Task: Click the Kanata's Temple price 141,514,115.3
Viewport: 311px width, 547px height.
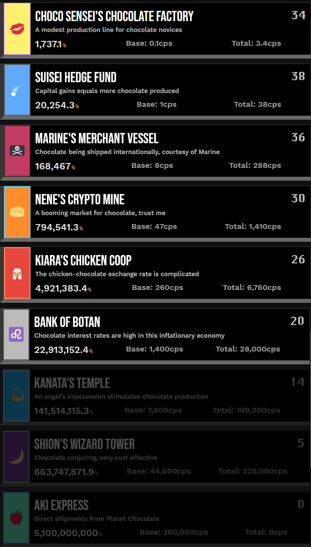Action: (62, 411)
